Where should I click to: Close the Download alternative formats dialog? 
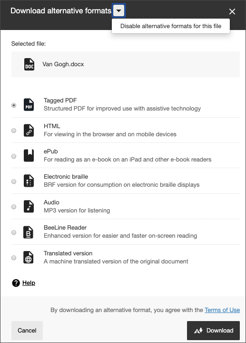pyautogui.click(x=232, y=11)
